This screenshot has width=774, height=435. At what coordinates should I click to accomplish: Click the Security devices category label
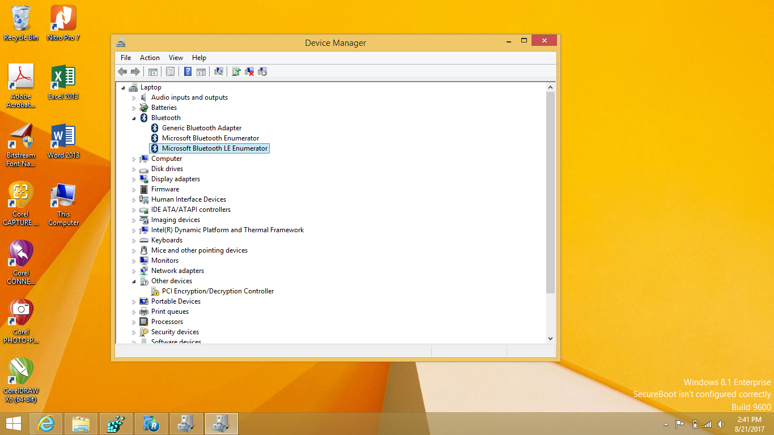(x=175, y=332)
